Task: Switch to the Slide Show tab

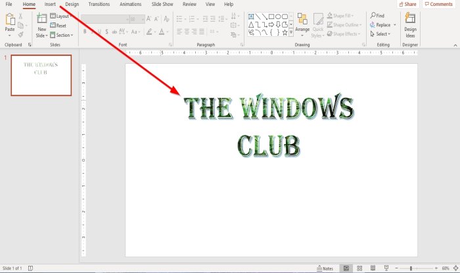Action: 162,4
